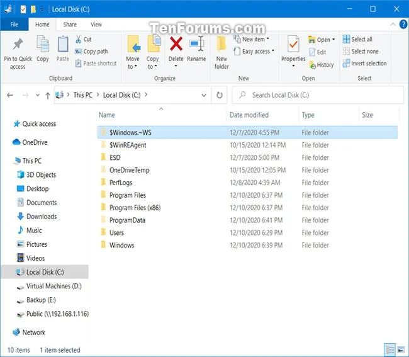The height and width of the screenshot is (357, 409).
Task: Go back with the left arrow
Action: click(x=10, y=95)
